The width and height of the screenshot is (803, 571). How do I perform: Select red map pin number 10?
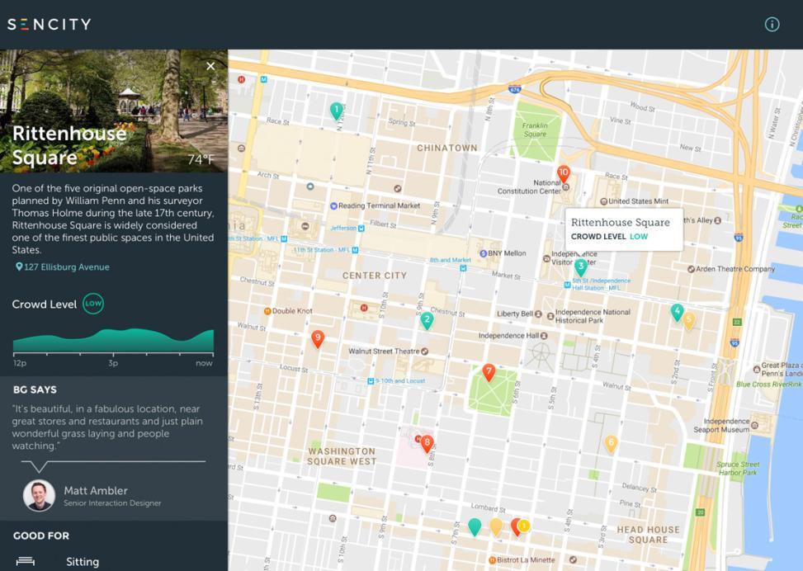click(x=564, y=173)
